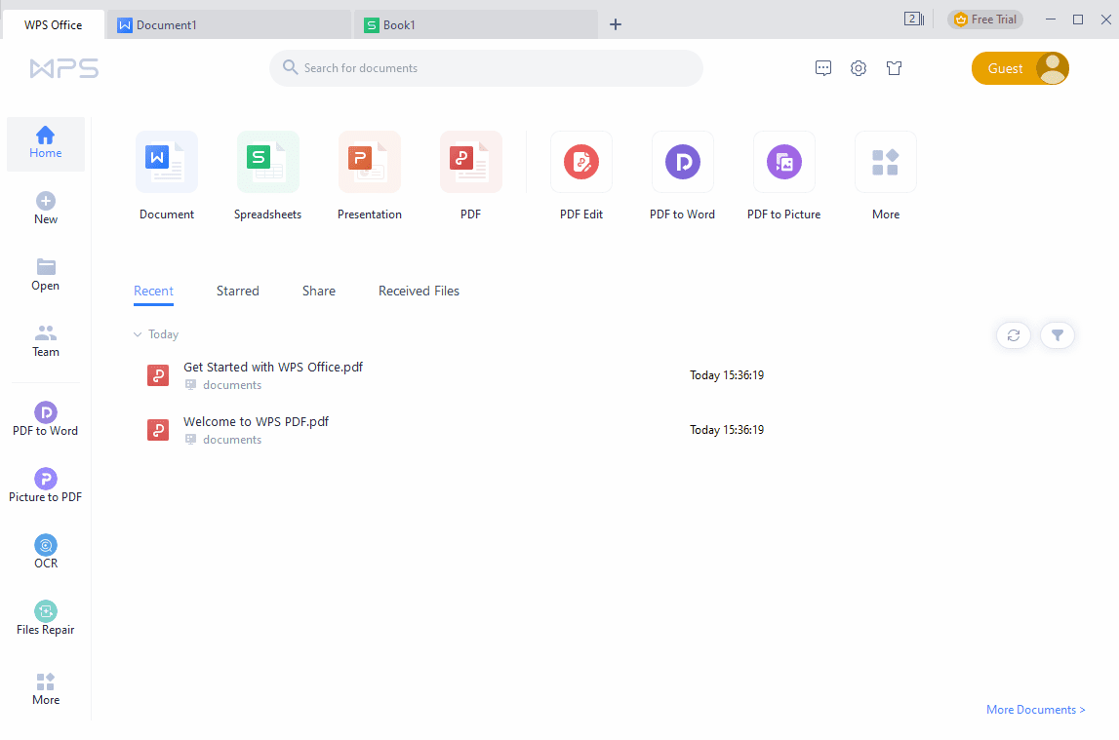The width and height of the screenshot is (1119, 740).
Task: Click the Free Trial button
Action: coord(984,19)
